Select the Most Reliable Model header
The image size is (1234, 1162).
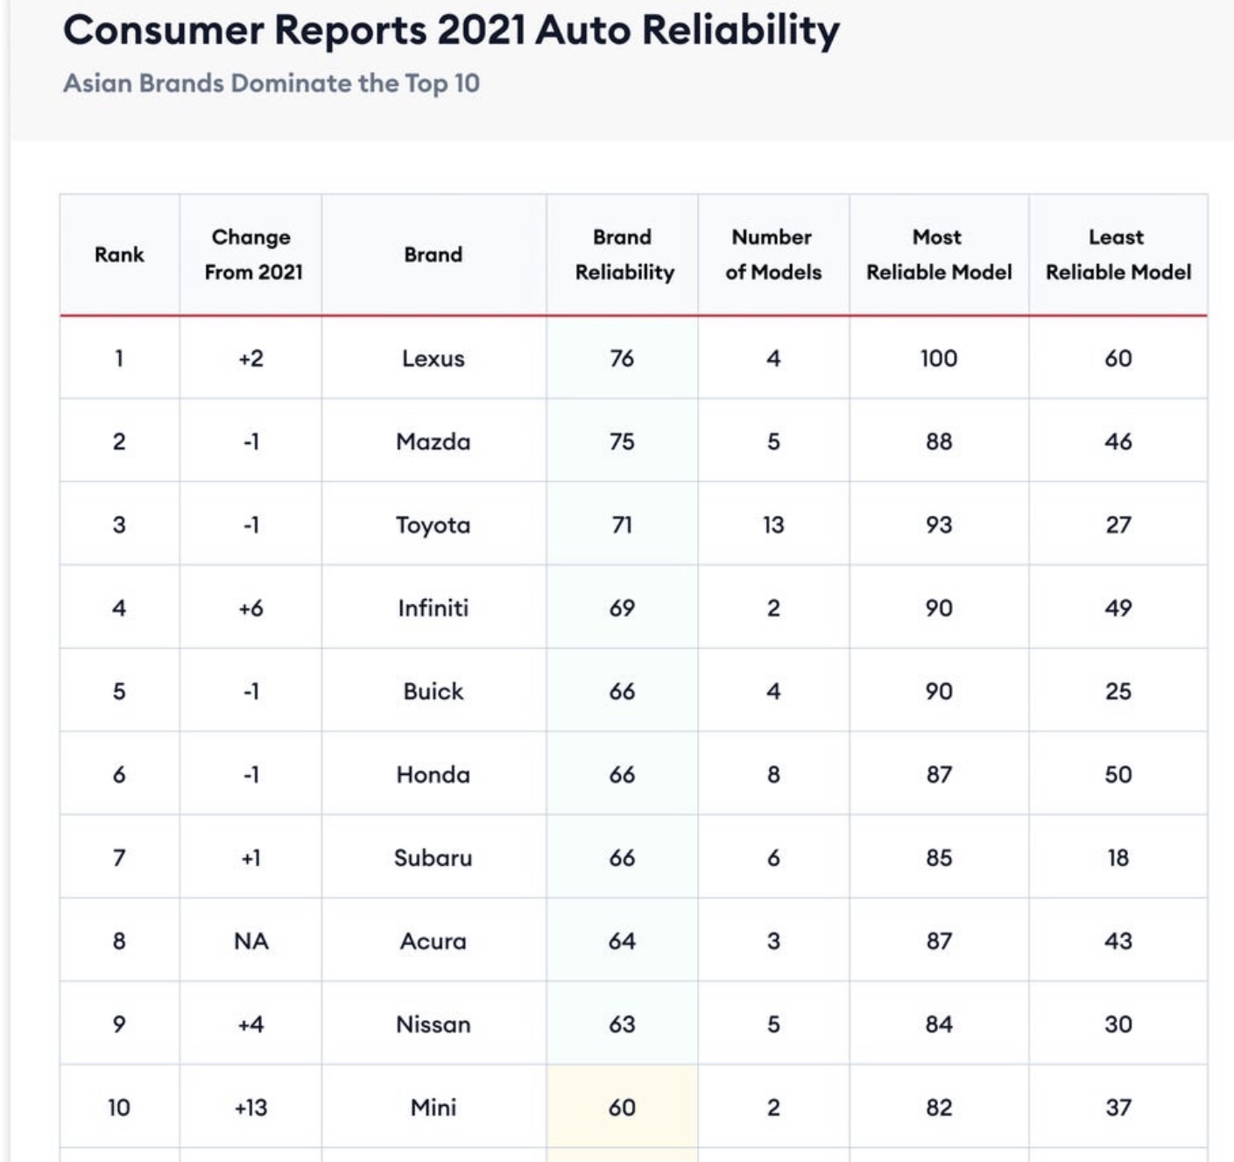(938, 255)
